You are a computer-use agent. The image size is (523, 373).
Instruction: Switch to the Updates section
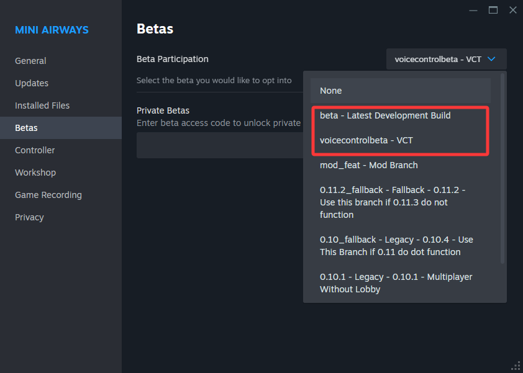(x=32, y=83)
